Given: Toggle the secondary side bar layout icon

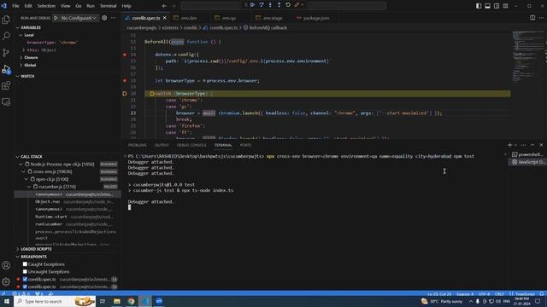Looking at the screenshot, I should [497, 6].
